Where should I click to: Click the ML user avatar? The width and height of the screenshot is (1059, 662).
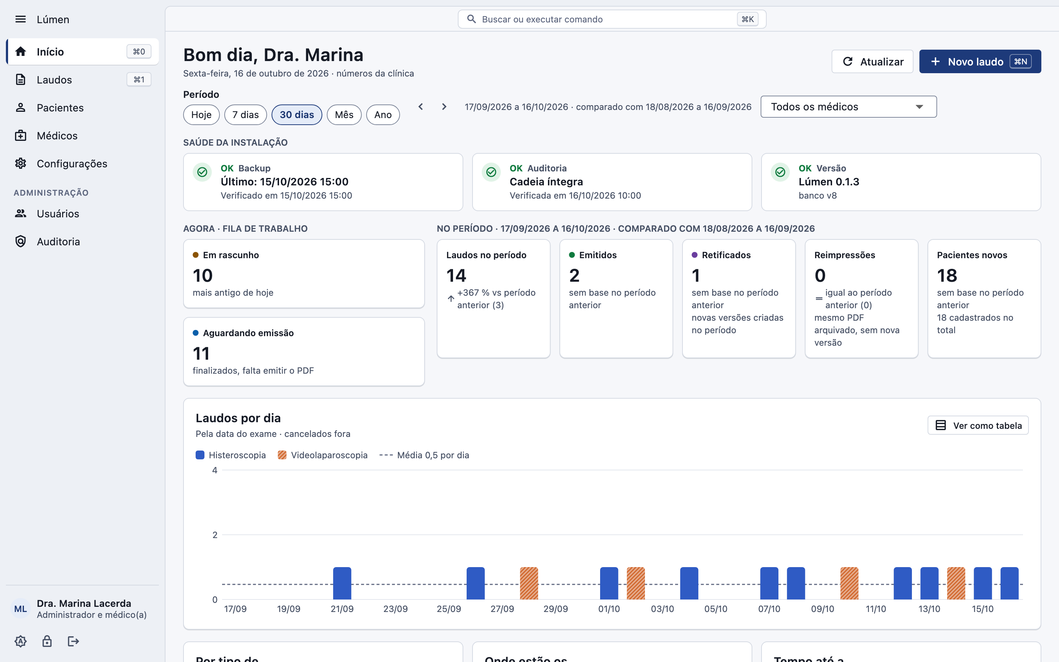[x=21, y=609]
